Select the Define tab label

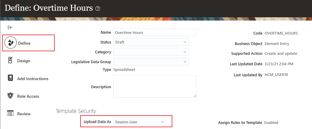24,43
